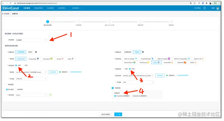This screenshot has height=121, width=224.
Task: Click the 返回任务管理 button
Action: click(x=106, y=114)
